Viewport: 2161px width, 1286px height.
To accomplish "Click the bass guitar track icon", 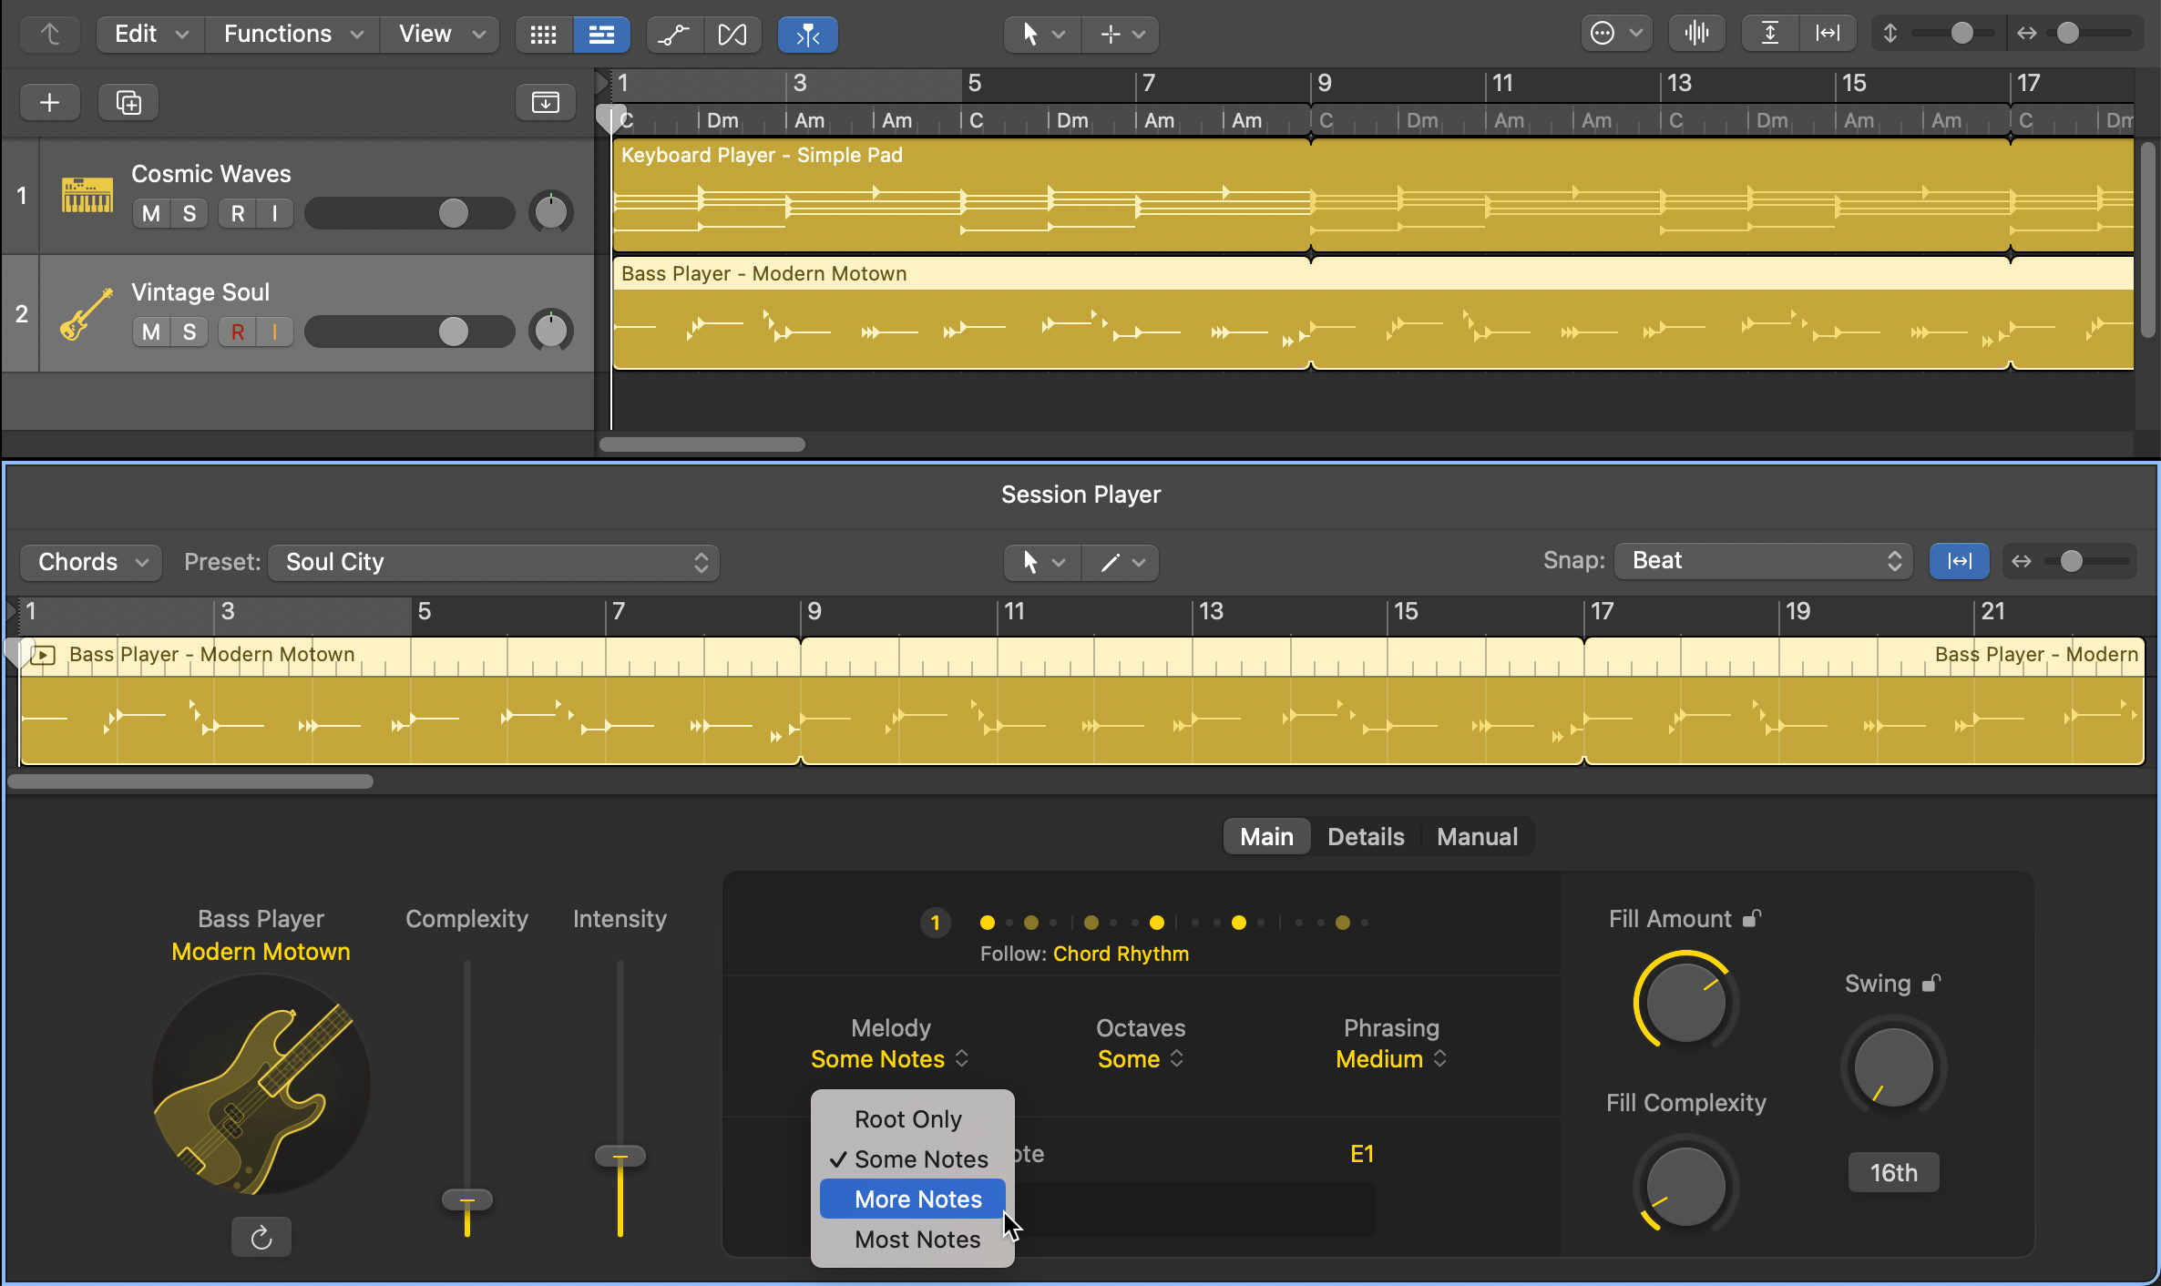I will pos(87,313).
